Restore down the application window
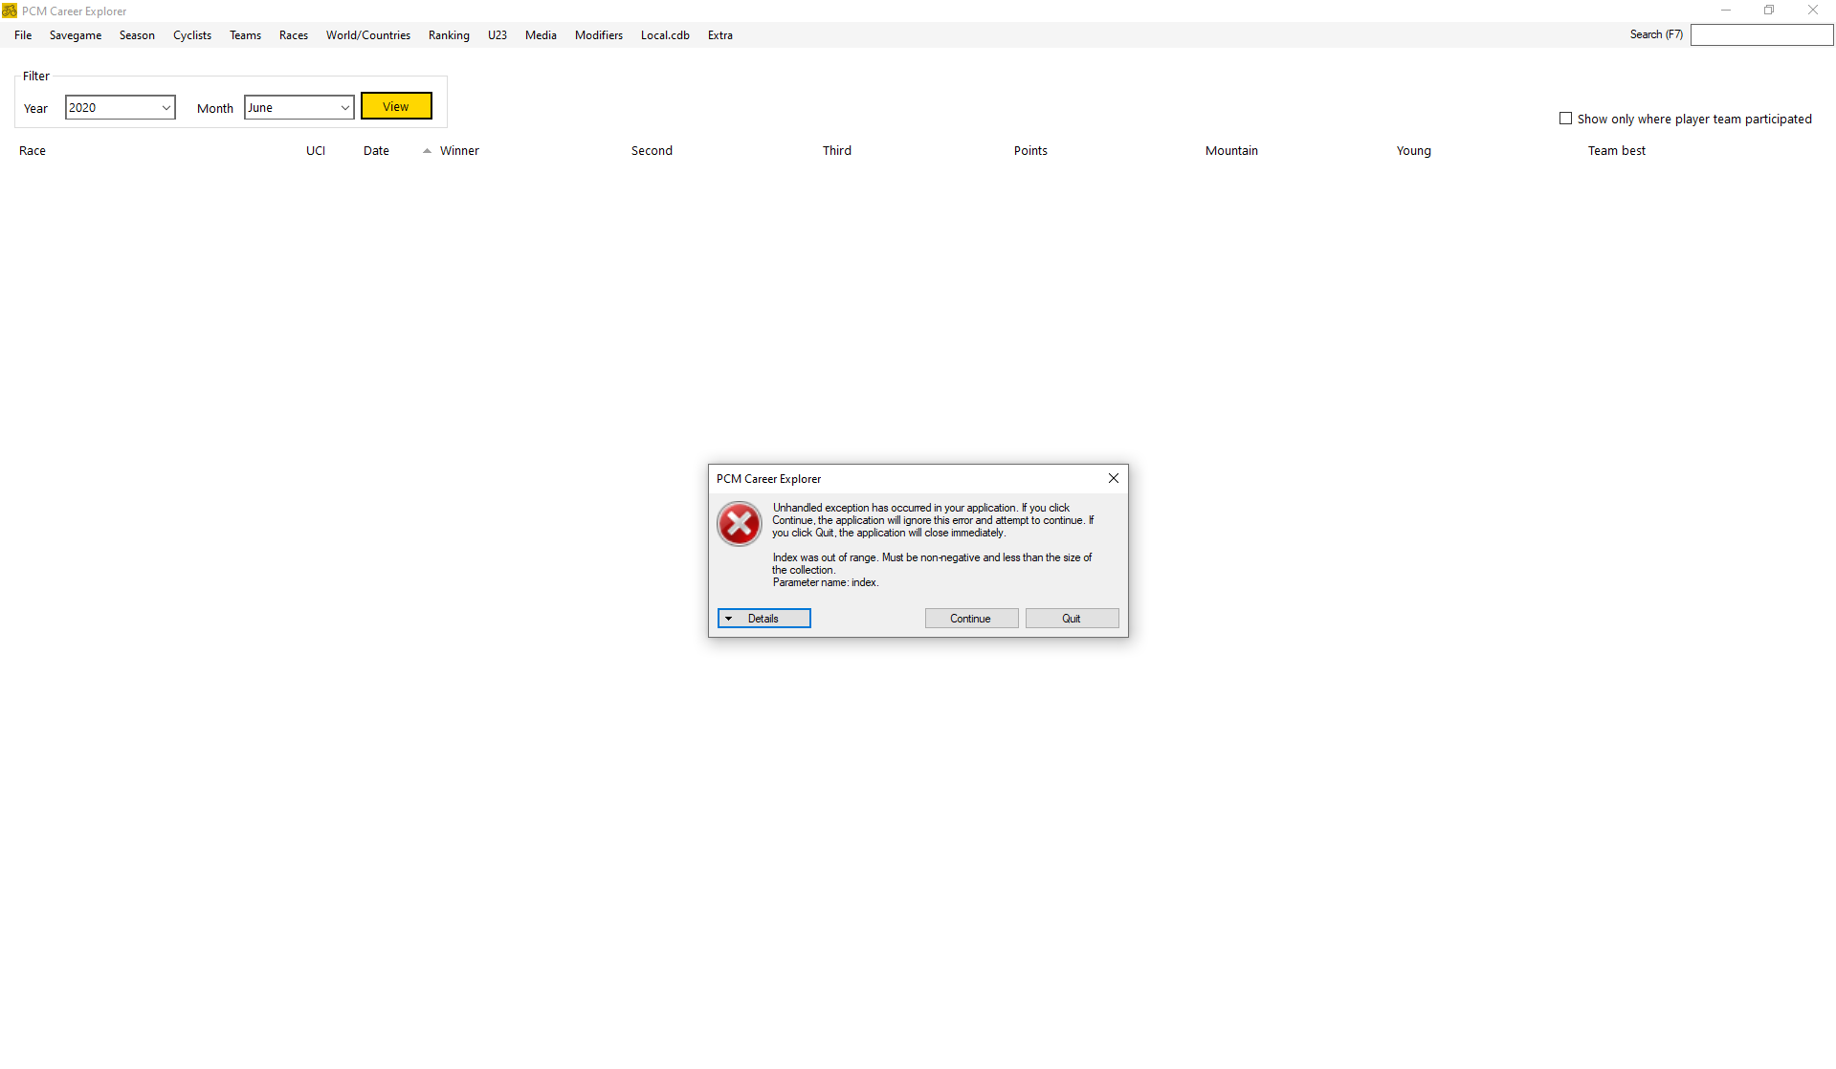This screenshot has height=1069, width=1836. pos(1768,11)
